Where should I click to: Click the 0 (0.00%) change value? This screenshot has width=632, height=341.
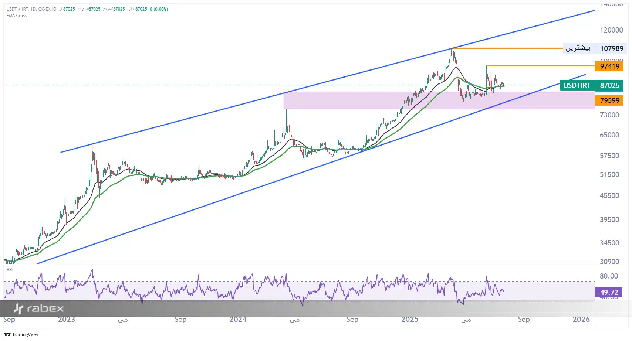159,9
